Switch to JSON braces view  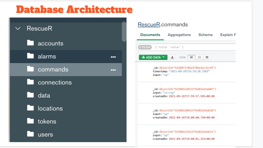pos(199,57)
